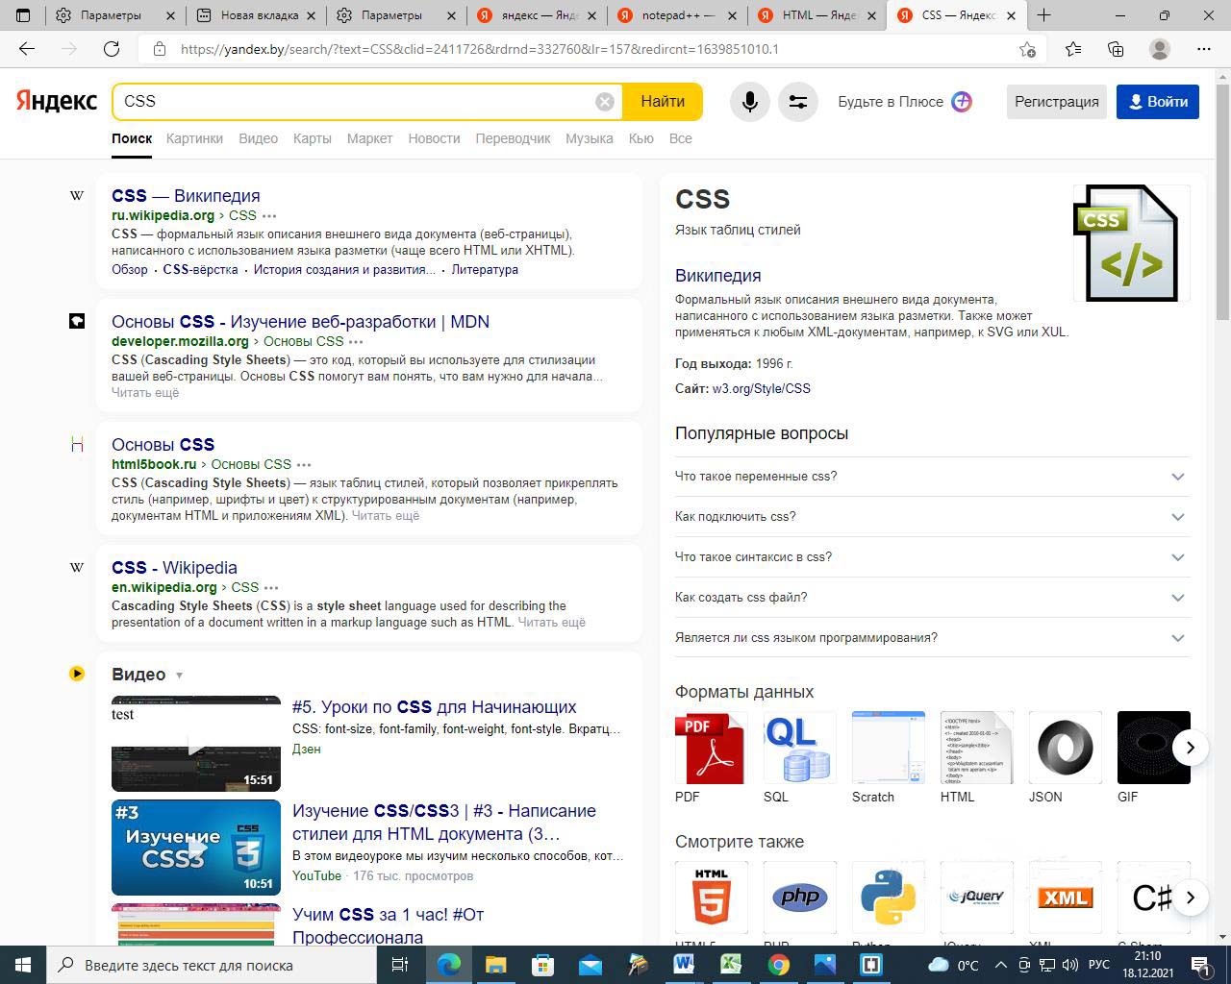Screen dimensions: 1231x984
Task: Click the Python icon in See also
Action: point(888,898)
